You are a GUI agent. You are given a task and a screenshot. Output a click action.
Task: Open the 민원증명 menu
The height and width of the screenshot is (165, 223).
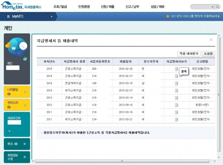(x=86, y=7)
